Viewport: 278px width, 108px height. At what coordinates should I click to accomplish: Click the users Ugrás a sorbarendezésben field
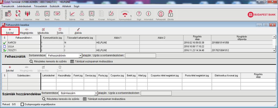140,55
